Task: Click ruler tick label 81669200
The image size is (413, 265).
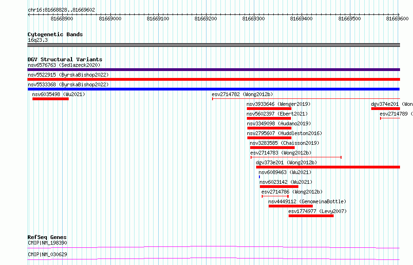Action: (206, 19)
